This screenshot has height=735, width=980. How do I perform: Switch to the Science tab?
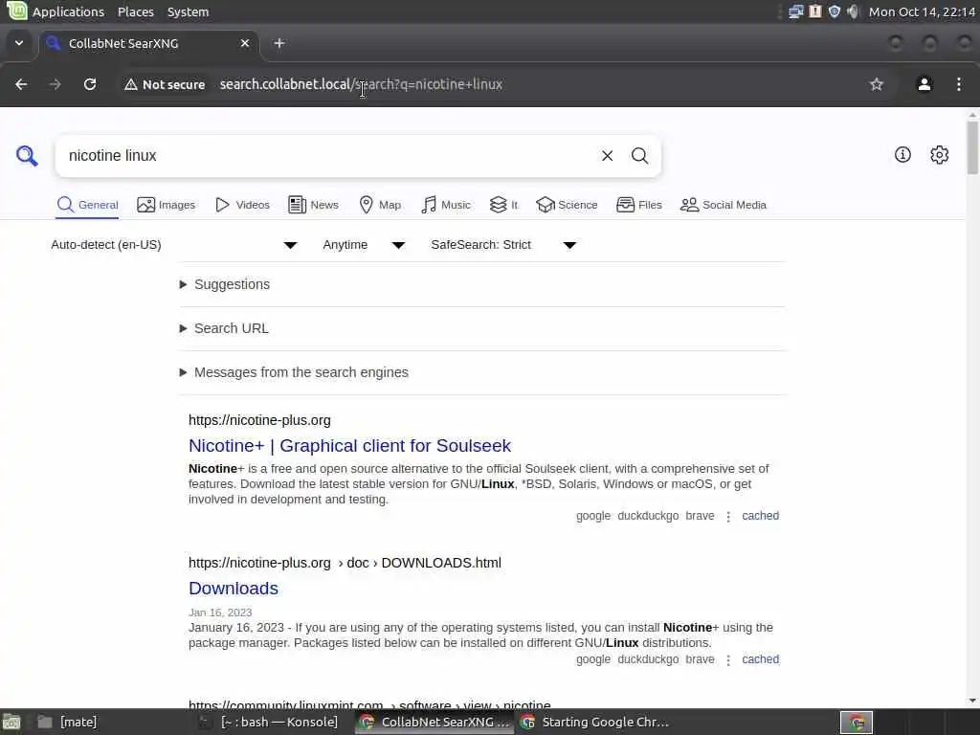coord(567,205)
